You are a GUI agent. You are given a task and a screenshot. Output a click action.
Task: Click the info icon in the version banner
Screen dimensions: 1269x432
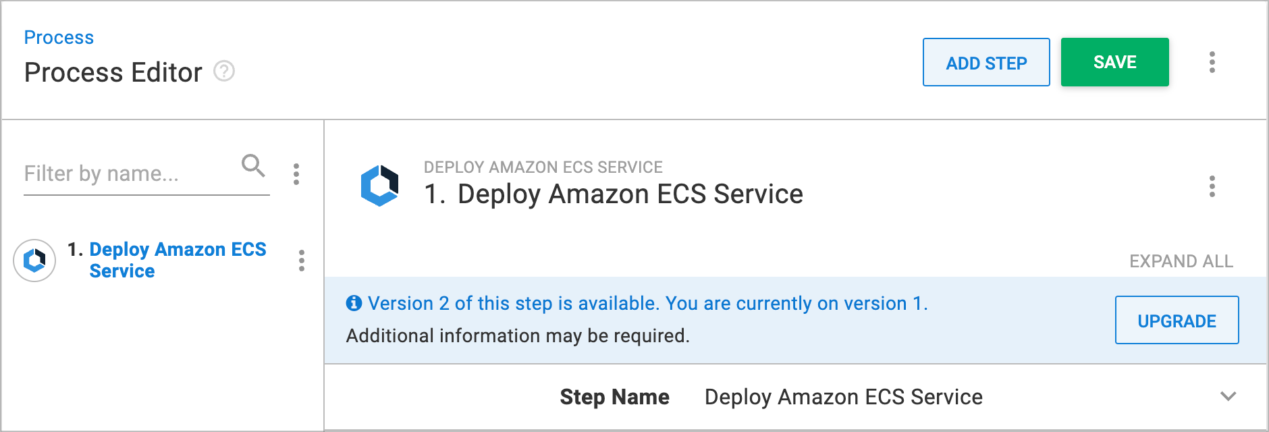pyautogui.click(x=354, y=303)
